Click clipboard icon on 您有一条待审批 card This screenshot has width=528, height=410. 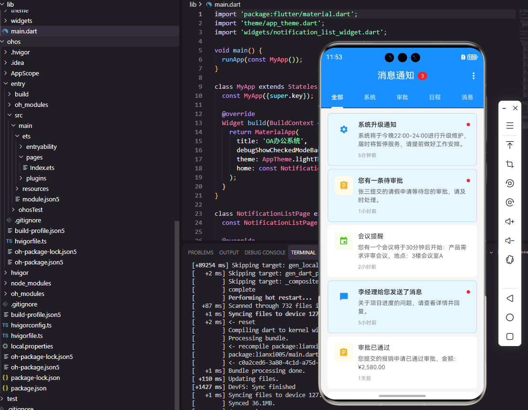[344, 185]
